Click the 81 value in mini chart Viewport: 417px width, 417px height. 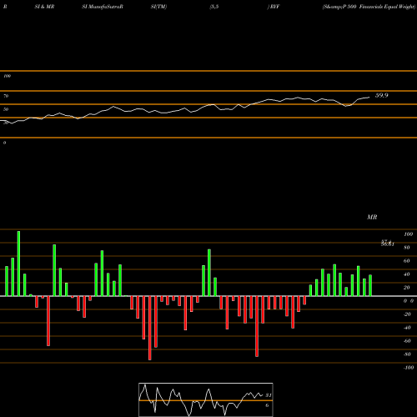point(269,395)
